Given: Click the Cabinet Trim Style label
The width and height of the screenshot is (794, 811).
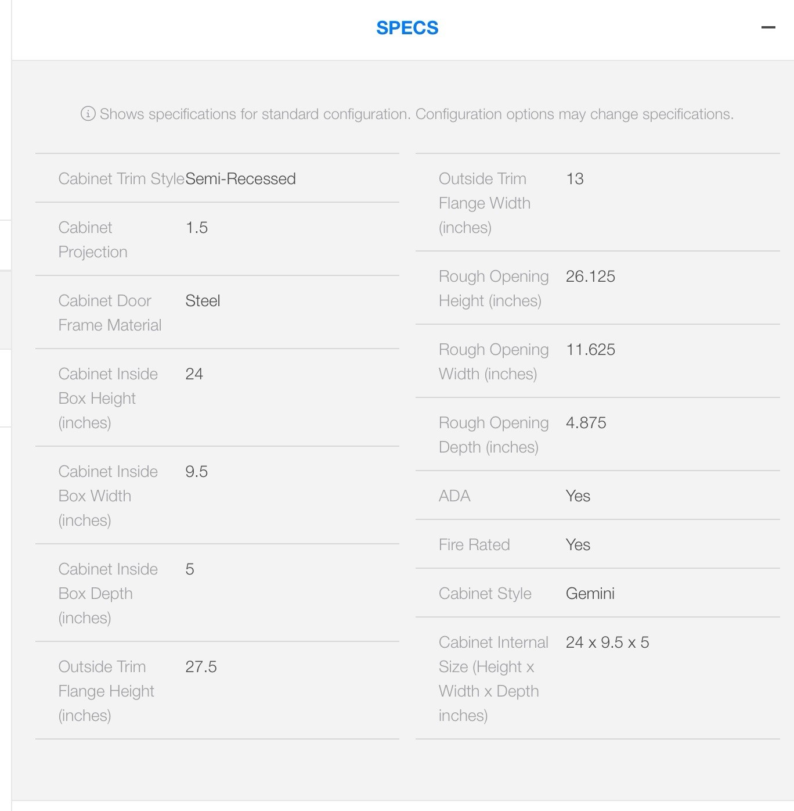Looking at the screenshot, I should tap(121, 178).
